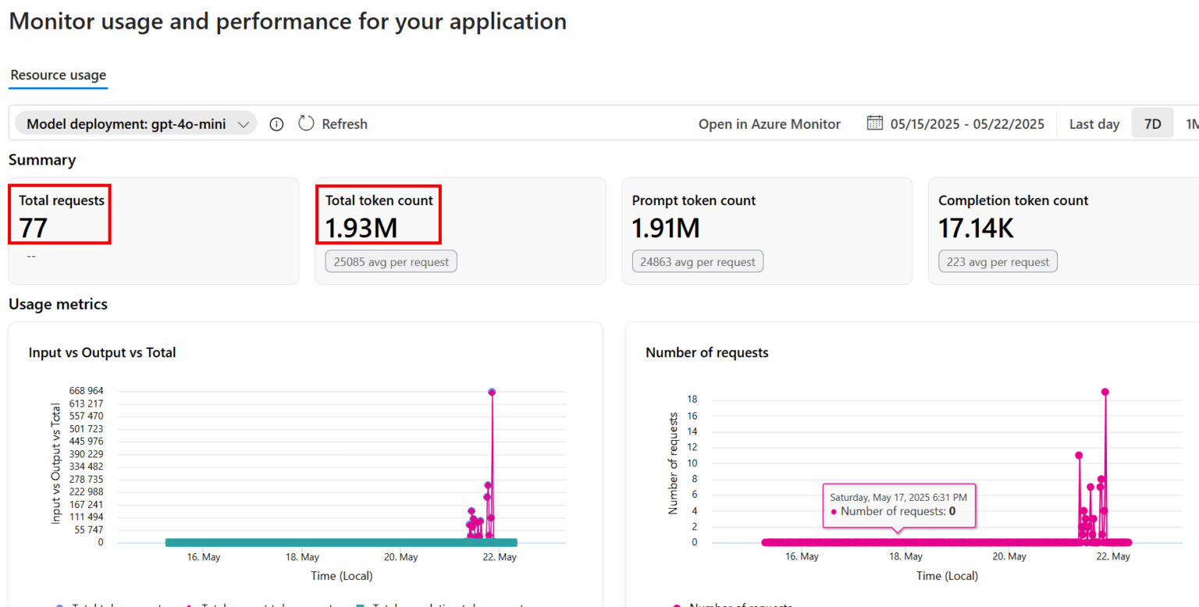Click the tallest peak in Number of requests chart
Image resolution: width=1199 pixels, height=607 pixels.
(x=1105, y=392)
